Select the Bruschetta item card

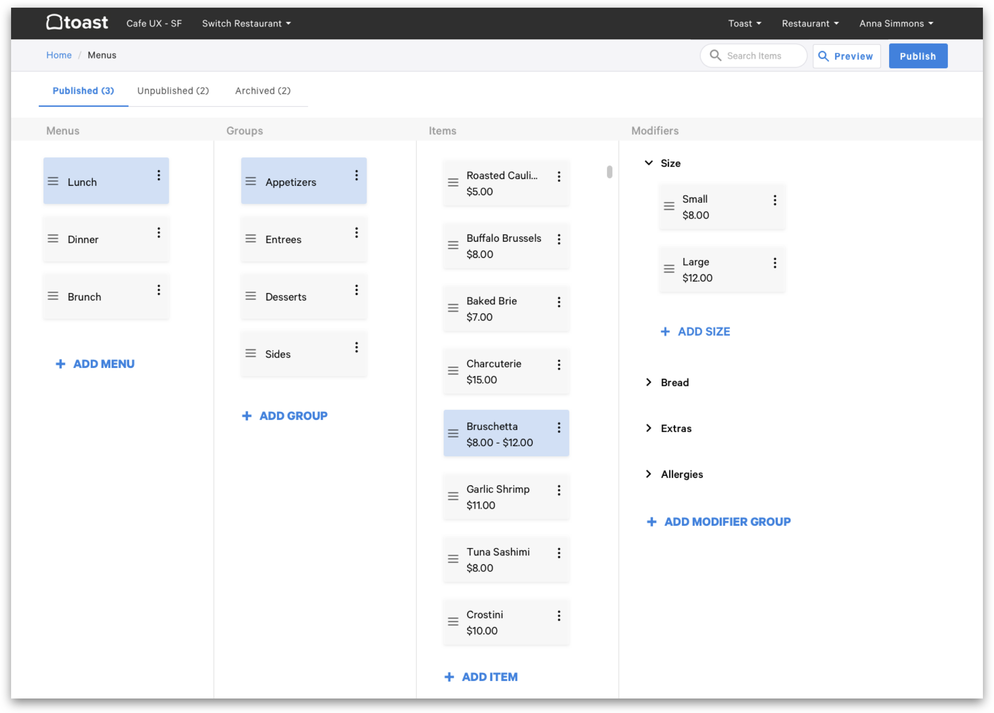click(506, 433)
